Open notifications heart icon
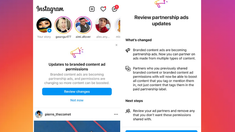This screenshot has height=132, width=235. pos(103,9)
